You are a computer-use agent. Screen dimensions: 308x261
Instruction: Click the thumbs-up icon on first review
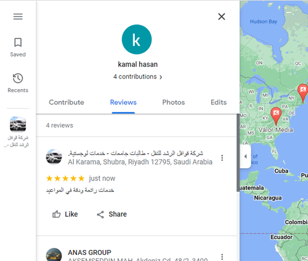coord(56,214)
